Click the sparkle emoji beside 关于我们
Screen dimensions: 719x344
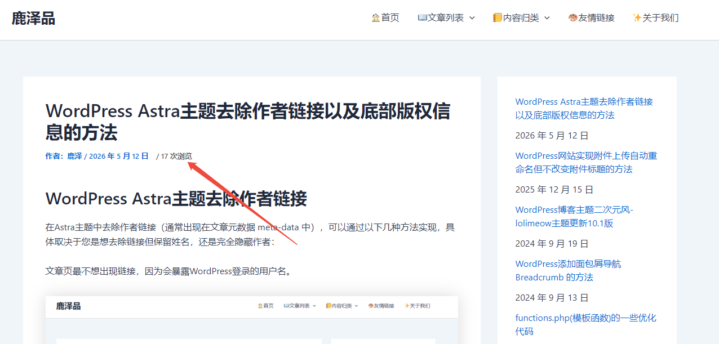pos(637,18)
